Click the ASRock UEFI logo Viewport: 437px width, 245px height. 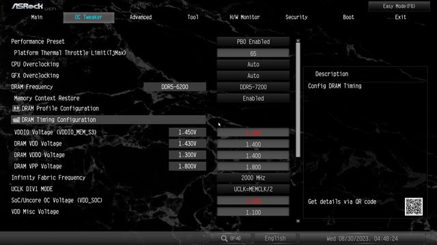pos(33,6)
